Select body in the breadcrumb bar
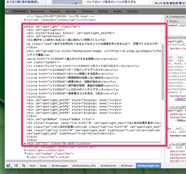The image size is (186, 174). coord(43,166)
